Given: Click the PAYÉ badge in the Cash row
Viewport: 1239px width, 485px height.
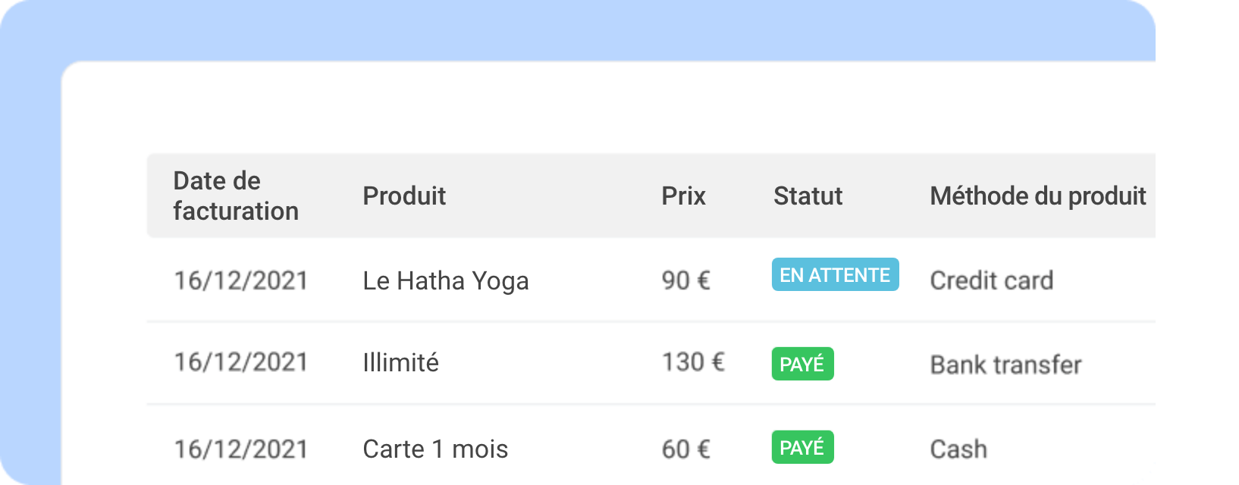Looking at the screenshot, I should coord(802,447).
